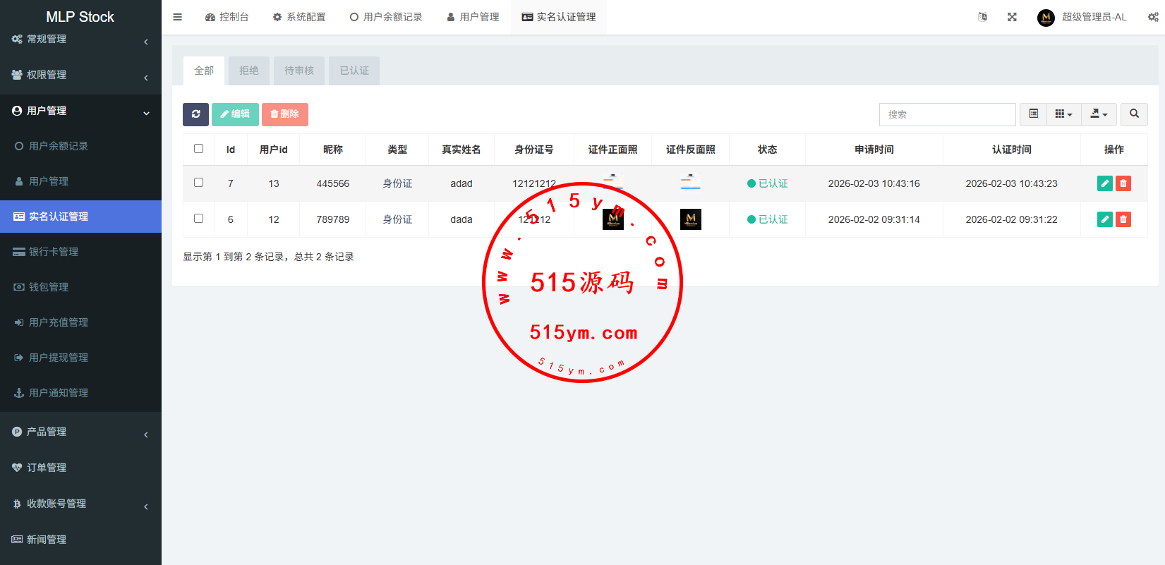Switch to the 待审核 tab
Image resolution: width=1165 pixels, height=565 pixels.
[x=299, y=71]
